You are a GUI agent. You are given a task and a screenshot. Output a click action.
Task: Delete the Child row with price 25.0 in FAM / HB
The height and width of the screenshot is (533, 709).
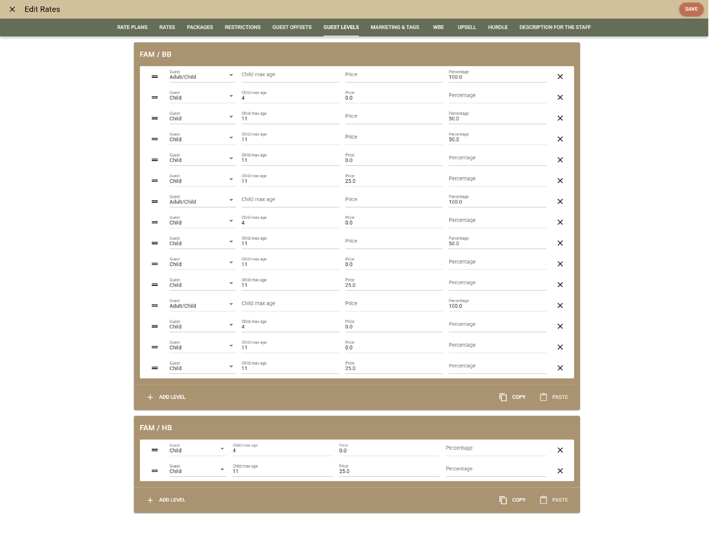560,471
